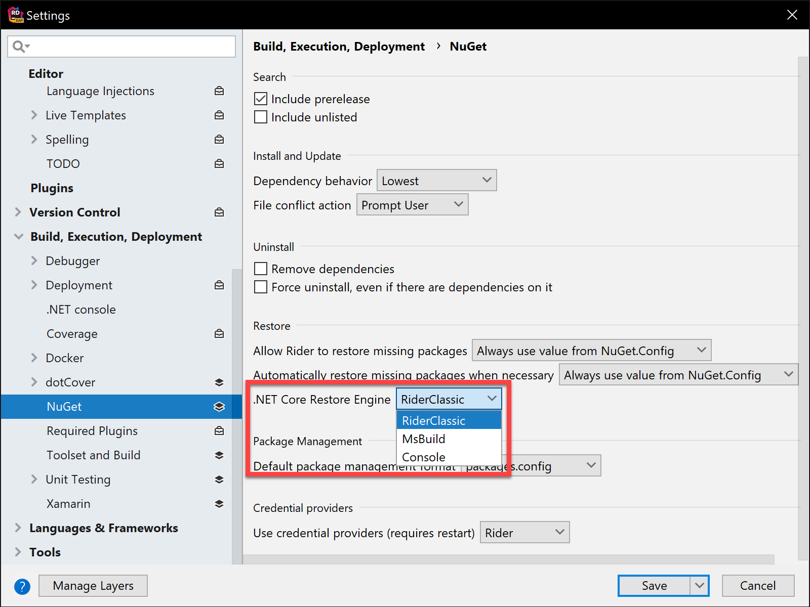
Task: Select Editor category in tree
Action: click(46, 74)
